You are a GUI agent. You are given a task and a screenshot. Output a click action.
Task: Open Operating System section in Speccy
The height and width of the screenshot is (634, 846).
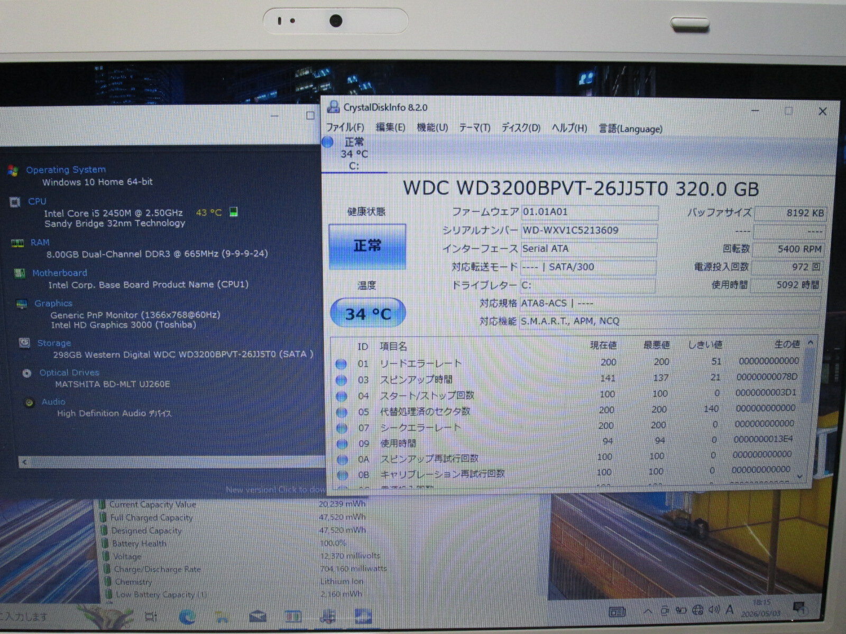coord(66,170)
